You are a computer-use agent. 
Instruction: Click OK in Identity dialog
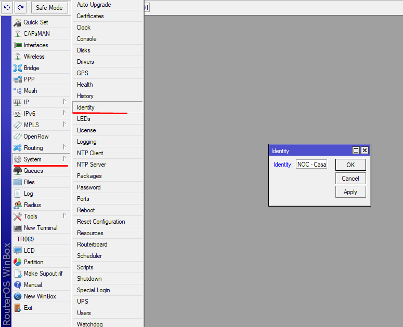click(350, 165)
